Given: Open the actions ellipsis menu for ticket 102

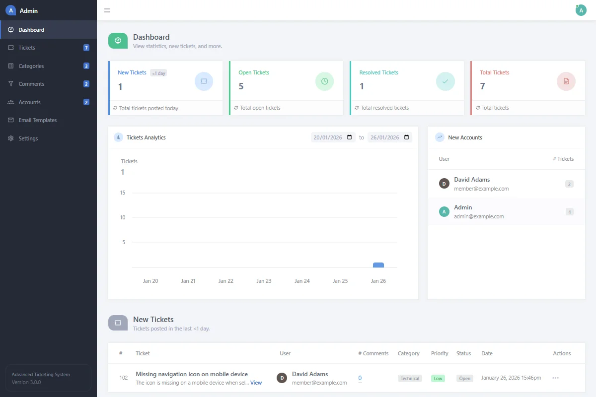Looking at the screenshot, I should tap(555, 378).
